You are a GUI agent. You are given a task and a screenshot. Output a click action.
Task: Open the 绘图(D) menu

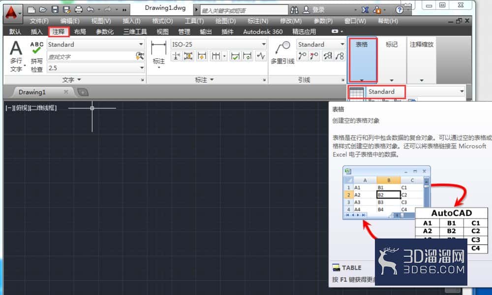click(226, 21)
